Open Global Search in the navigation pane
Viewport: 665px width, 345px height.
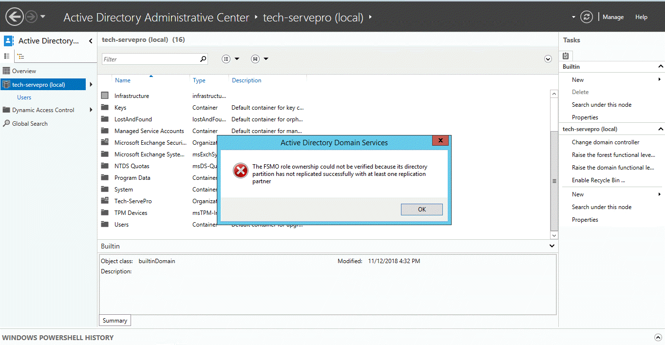(x=29, y=123)
